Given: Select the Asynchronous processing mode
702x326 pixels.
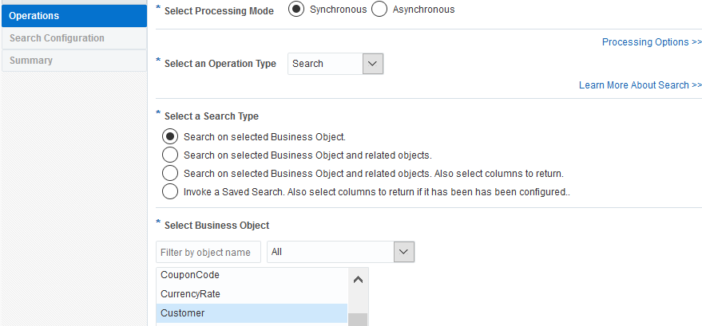Looking at the screenshot, I should [379, 10].
